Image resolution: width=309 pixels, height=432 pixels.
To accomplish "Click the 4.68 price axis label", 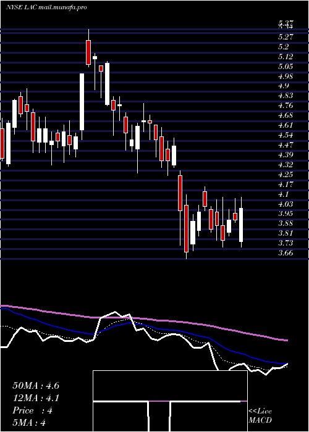I will pos(286,115).
